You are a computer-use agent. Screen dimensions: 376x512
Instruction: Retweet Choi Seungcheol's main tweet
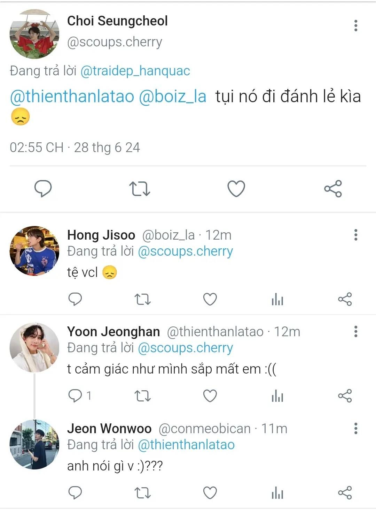pos(140,189)
